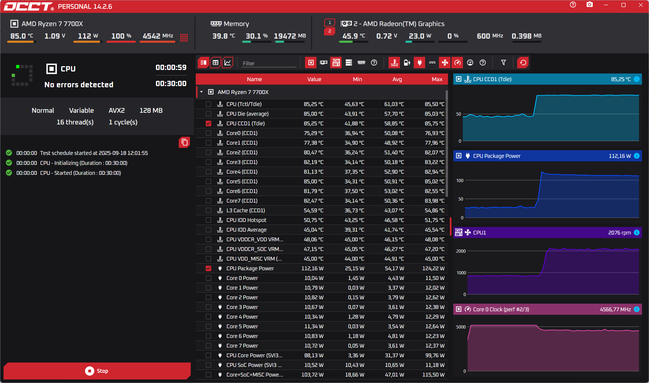The width and height of the screenshot is (649, 383).
Task: Toggle fan sensor filter icon
Action: click(445, 63)
